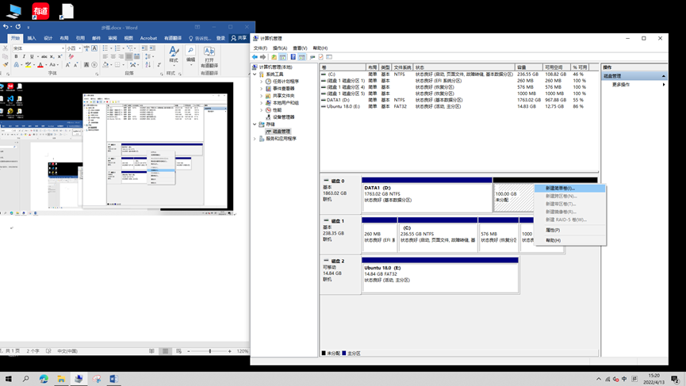Expand the 事件查看器 tree node
The image size is (686, 386).
tap(261, 88)
